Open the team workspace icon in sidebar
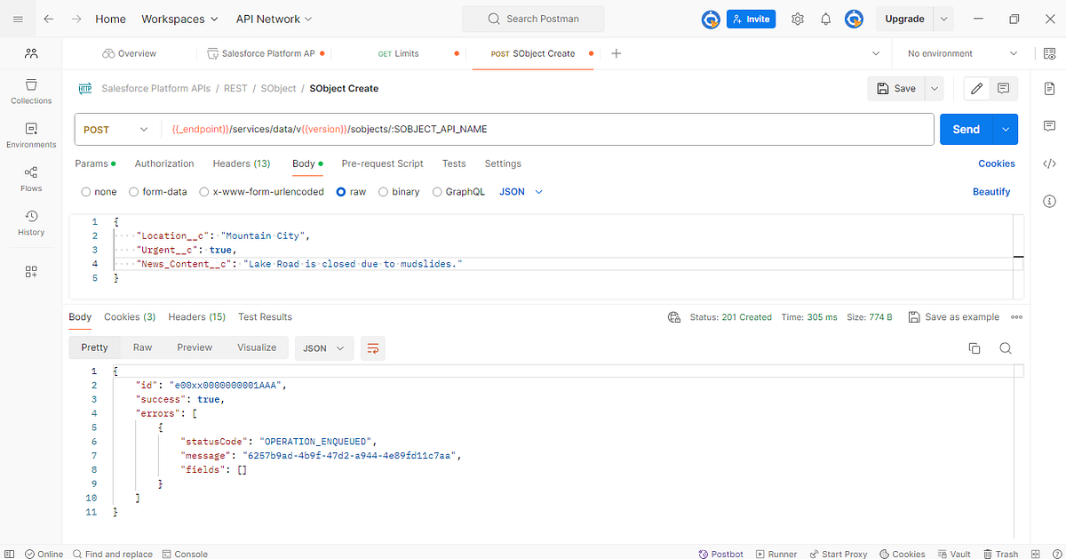 pyautogui.click(x=31, y=53)
